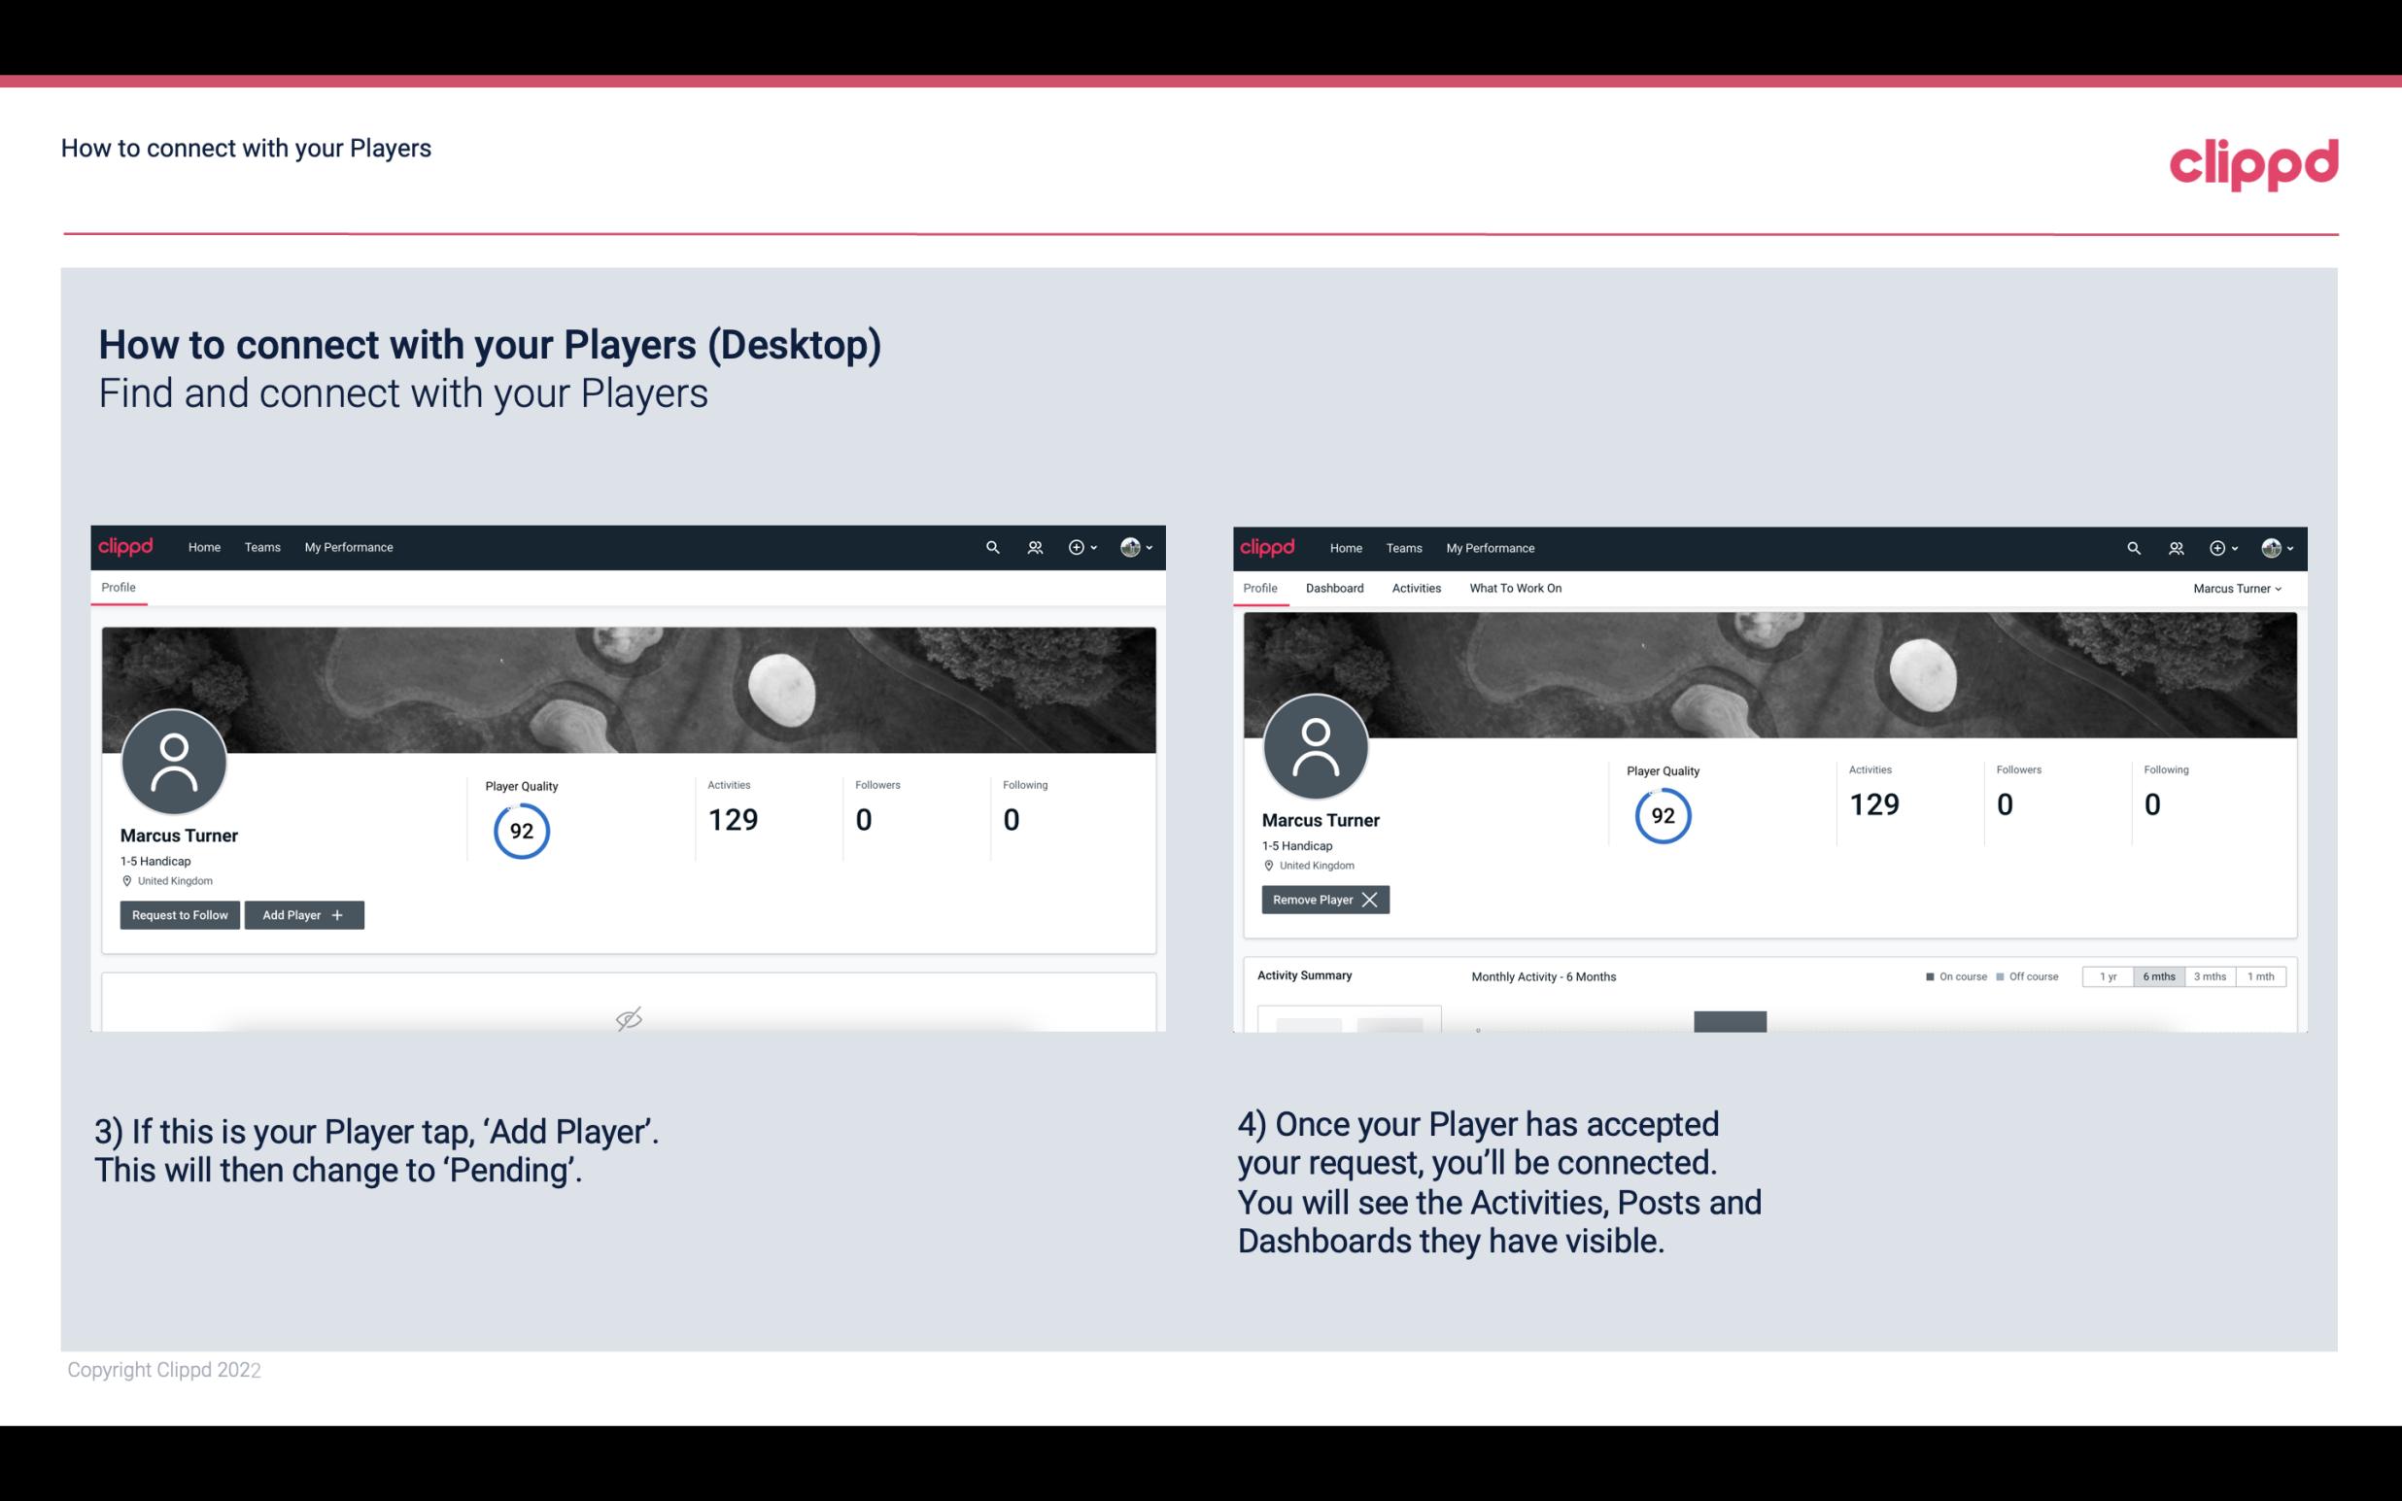Toggle the 'On course' activity visibility

tap(1945, 975)
